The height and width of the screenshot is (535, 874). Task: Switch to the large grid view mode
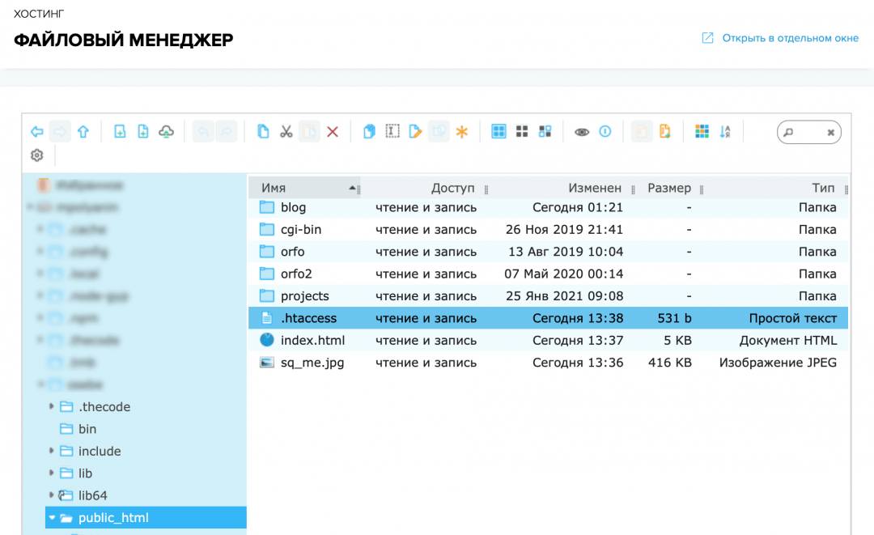[x=500, y=131]
